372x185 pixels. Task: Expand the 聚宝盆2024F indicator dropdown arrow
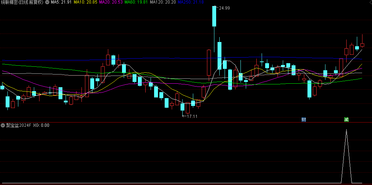(3, 125)
